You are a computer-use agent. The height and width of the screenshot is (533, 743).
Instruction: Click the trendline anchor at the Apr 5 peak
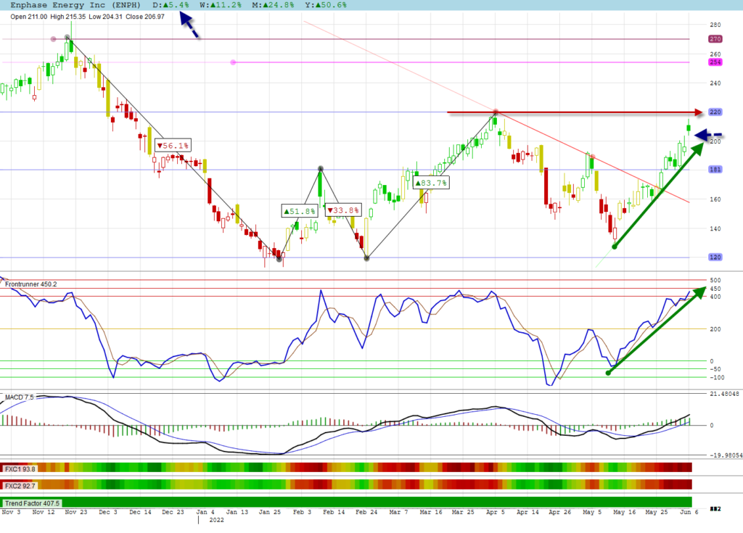click(496, 112)
